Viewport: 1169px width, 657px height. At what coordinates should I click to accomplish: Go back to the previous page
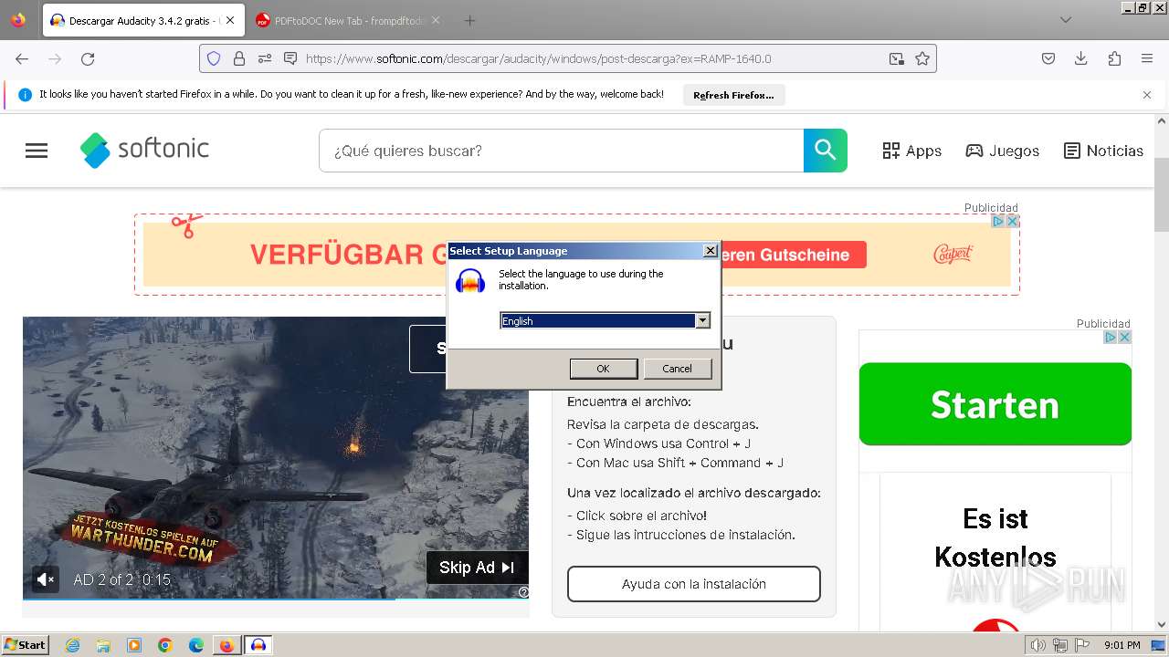[x=22, y=58]
